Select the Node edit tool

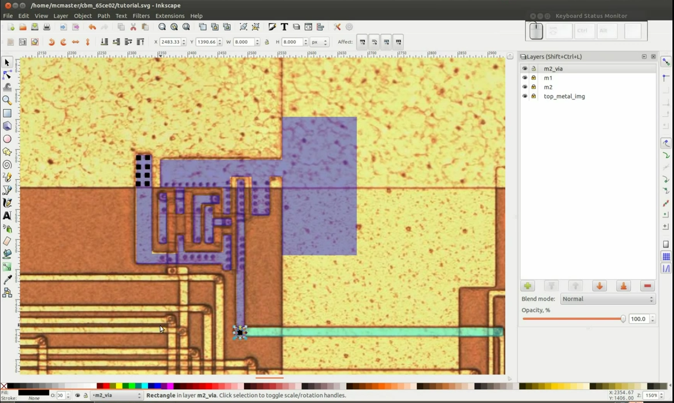7,75
